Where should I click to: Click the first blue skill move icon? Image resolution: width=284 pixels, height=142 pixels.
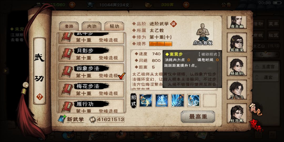pyautogui.click(x=146, y=100)
